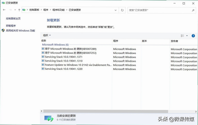Click the horizontal scrollbar right arrow

point(196,111)
